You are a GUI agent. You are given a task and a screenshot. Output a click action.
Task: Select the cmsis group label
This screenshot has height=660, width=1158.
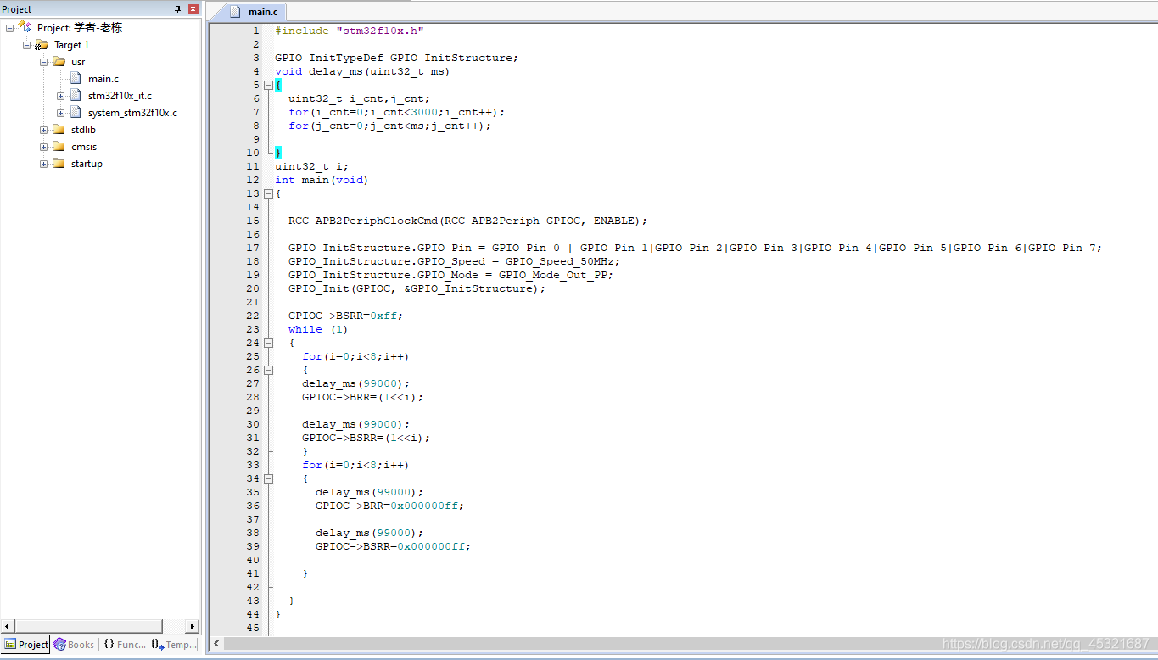tap(84, 147)
